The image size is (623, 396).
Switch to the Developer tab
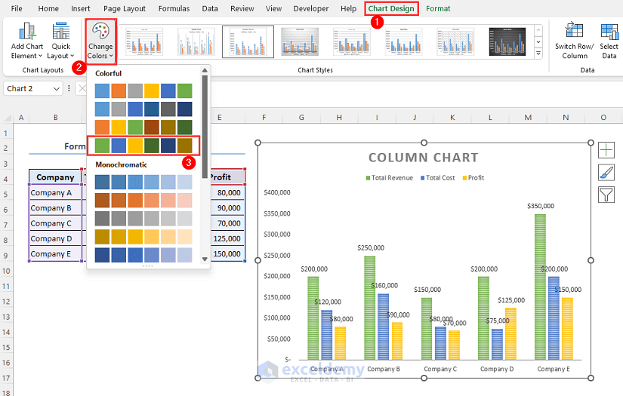click(311, 8)
